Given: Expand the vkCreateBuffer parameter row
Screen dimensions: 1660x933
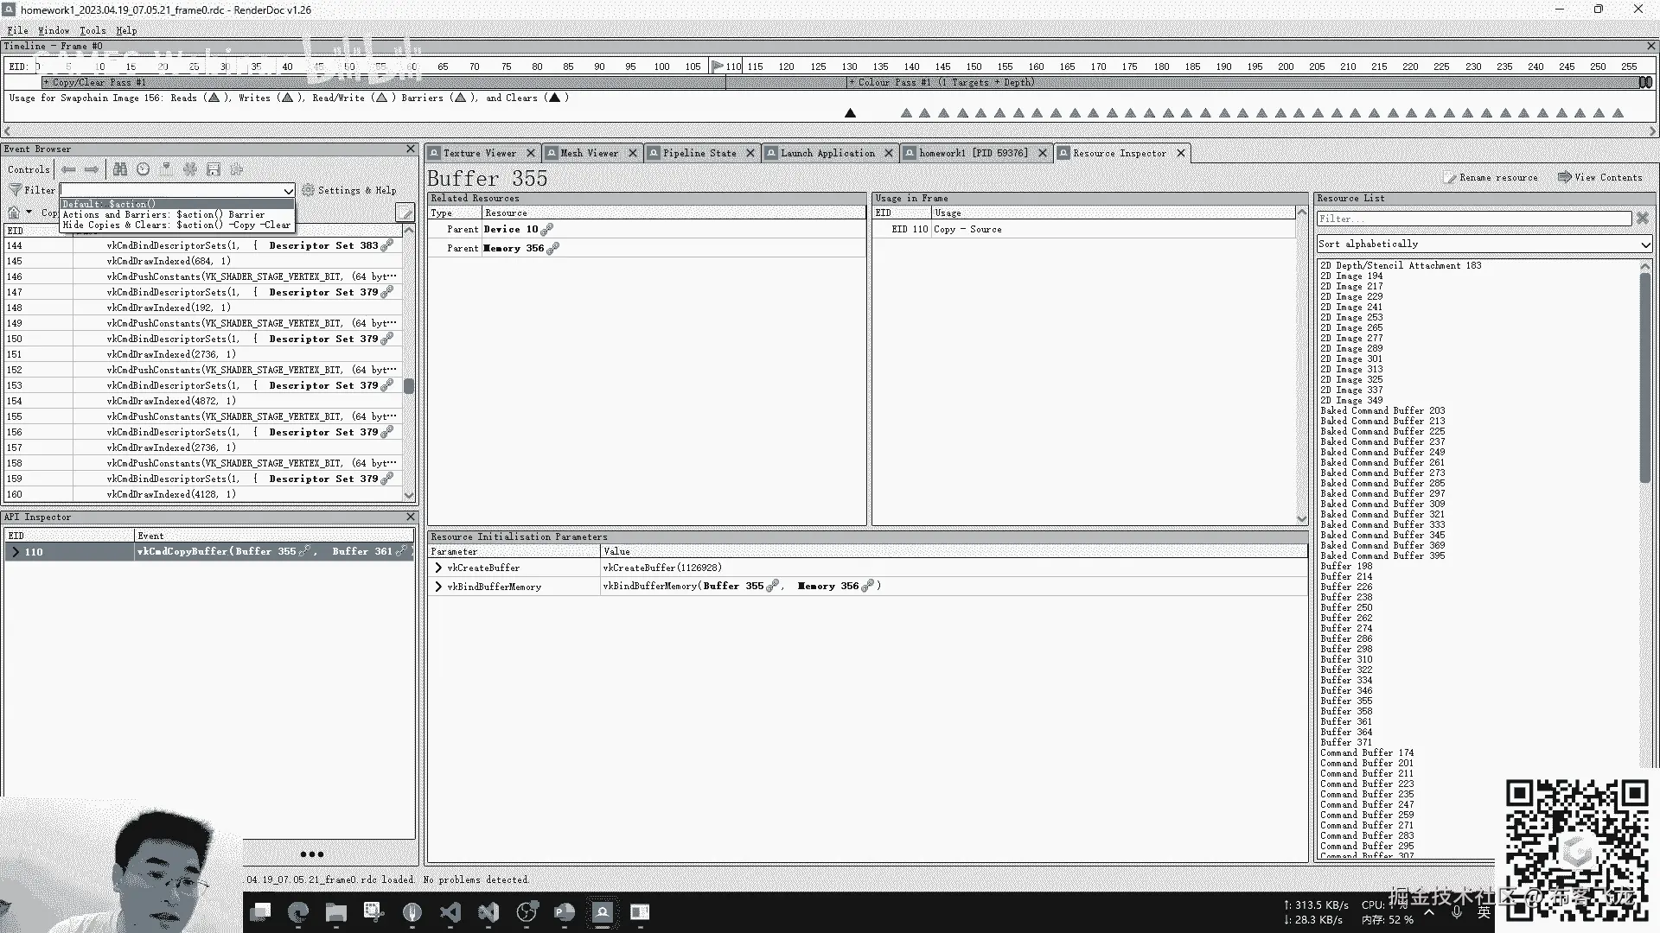Looking at the screenshot, I should (438, 568).
